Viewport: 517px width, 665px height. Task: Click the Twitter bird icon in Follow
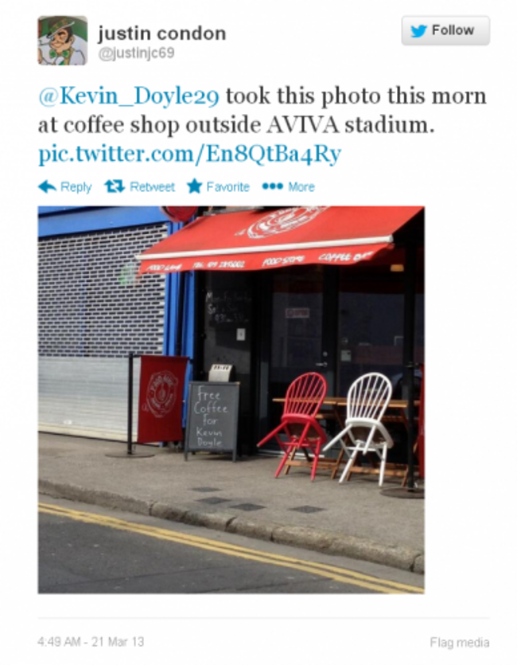[x=418, y=31]
